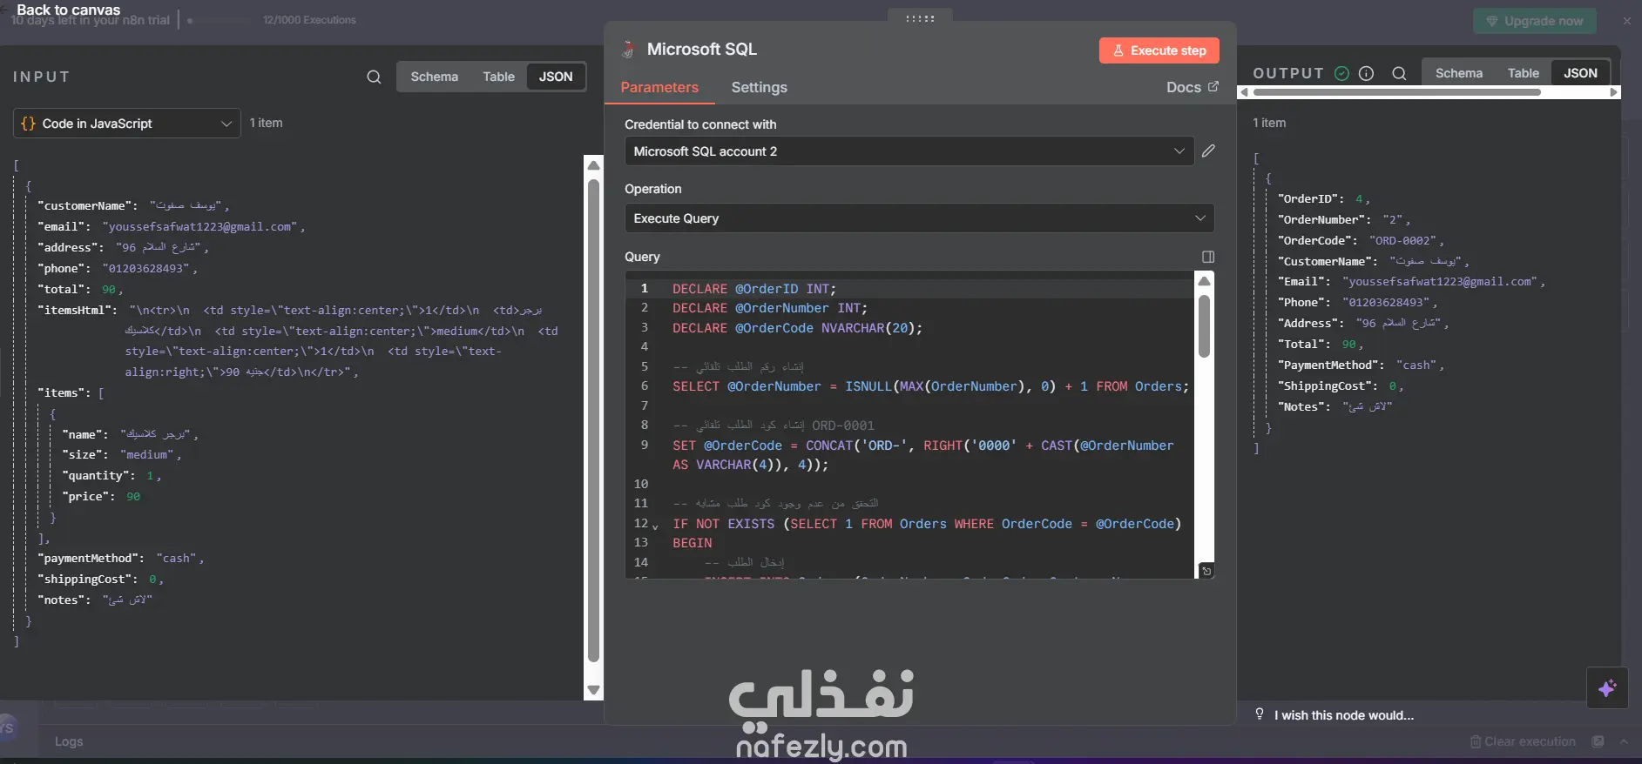
Task: Click the resize handle of the Query editor
Action: pyautogui.click(x=1206, y=571)
